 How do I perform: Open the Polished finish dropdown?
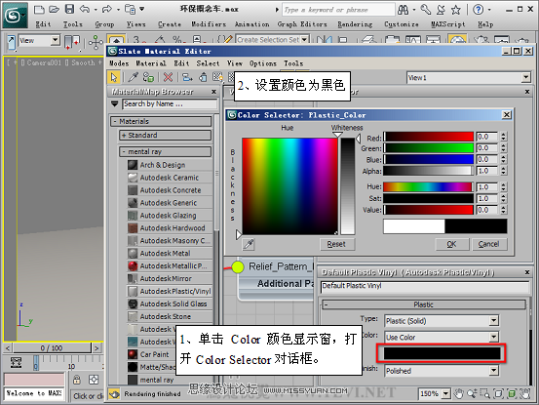493,371
